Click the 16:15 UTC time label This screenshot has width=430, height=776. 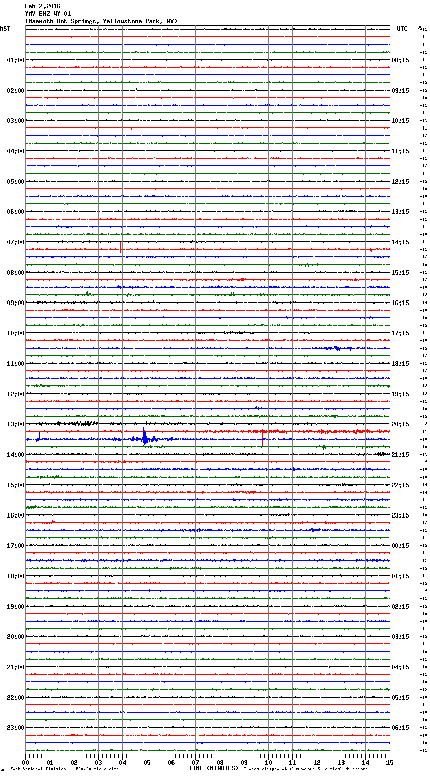click(400, 303)
